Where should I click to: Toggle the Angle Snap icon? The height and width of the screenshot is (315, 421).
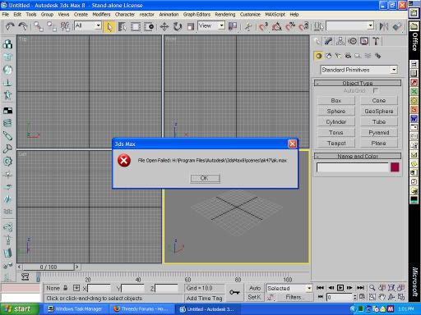click(x=277, y=26)
